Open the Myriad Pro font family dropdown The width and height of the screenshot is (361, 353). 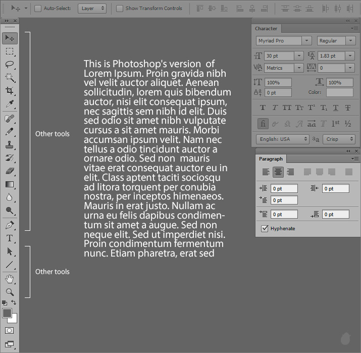pyautogui.click(x=284, y=41)
